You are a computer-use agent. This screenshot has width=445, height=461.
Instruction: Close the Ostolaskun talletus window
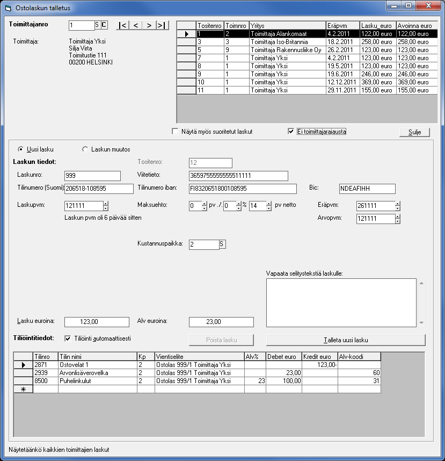coord(428,6)
